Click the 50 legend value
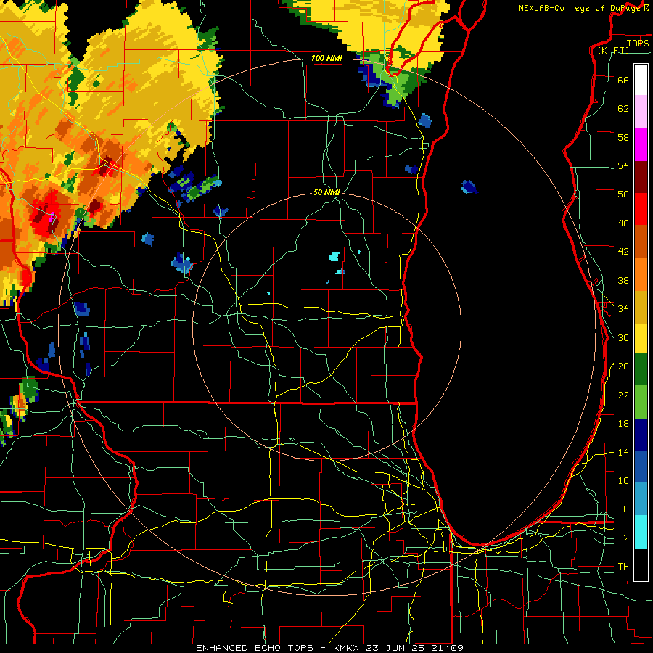 tap(623, 194)
